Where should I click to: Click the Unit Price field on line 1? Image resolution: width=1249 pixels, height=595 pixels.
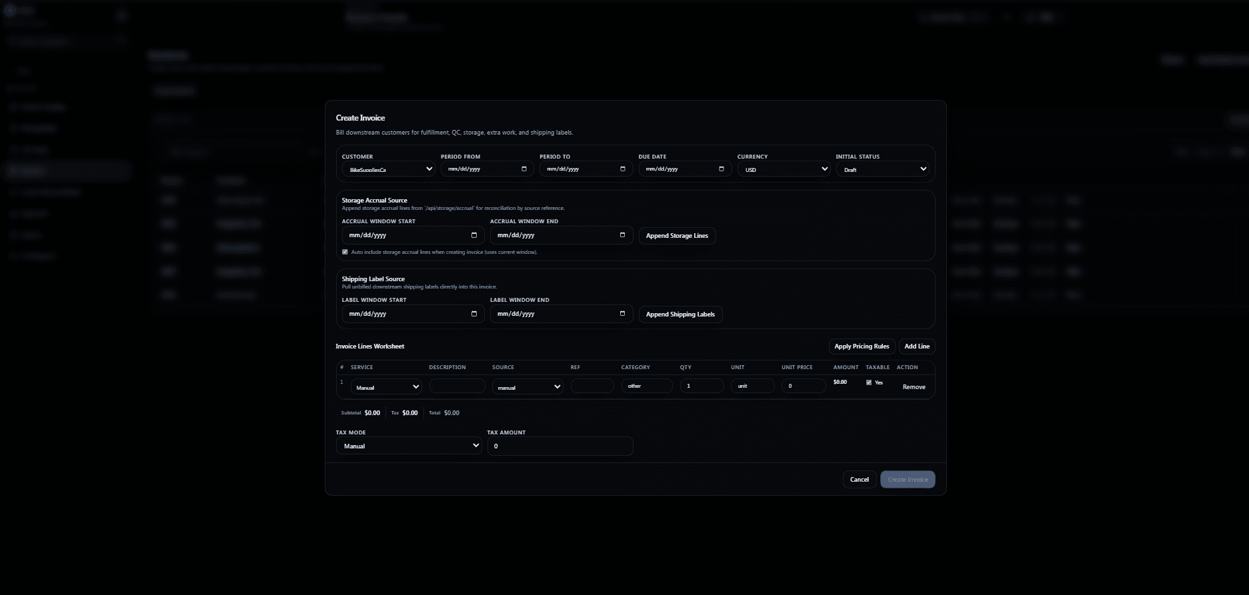(x=804, y=386)
